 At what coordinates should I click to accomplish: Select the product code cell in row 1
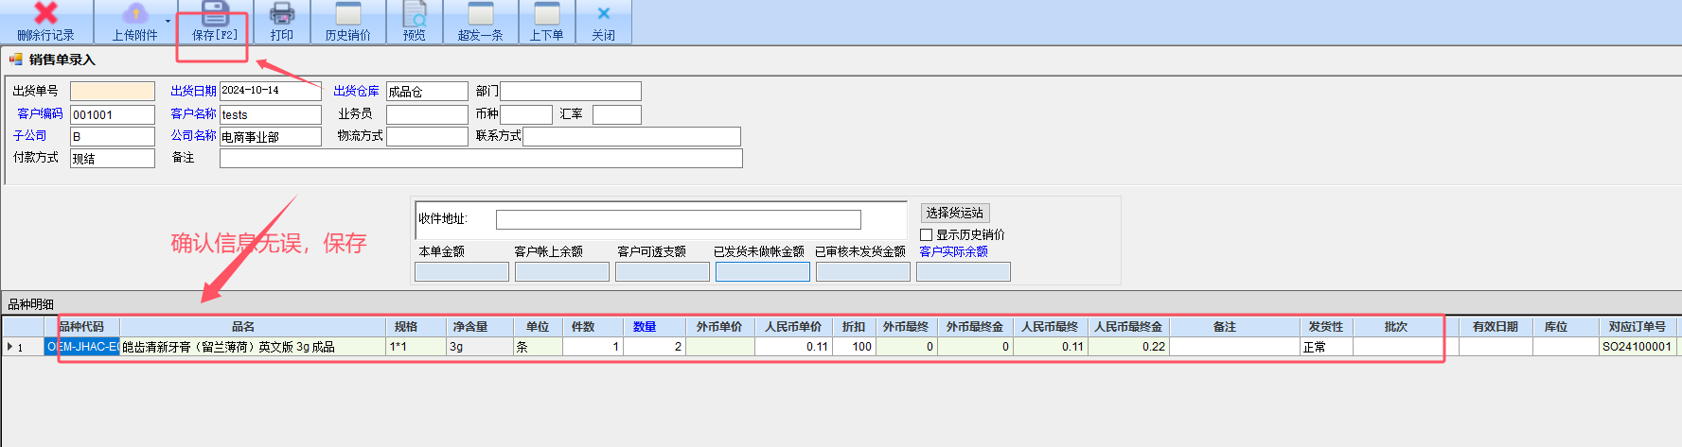click(x=82, y=347)
